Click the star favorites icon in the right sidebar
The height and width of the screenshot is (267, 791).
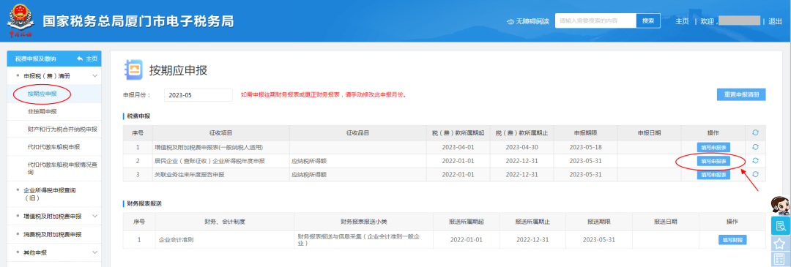[781, 244]
